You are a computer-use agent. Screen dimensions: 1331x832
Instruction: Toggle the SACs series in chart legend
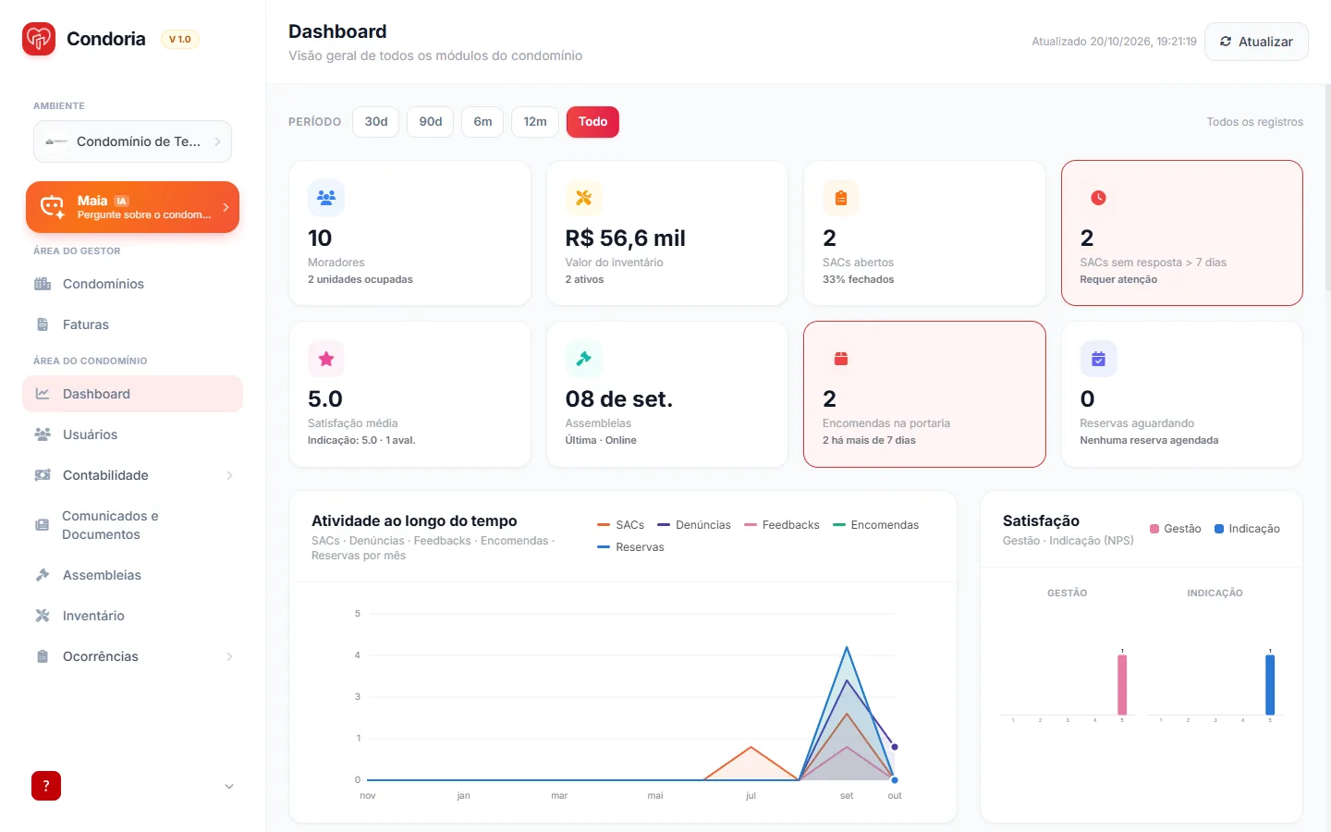point(621,525)
